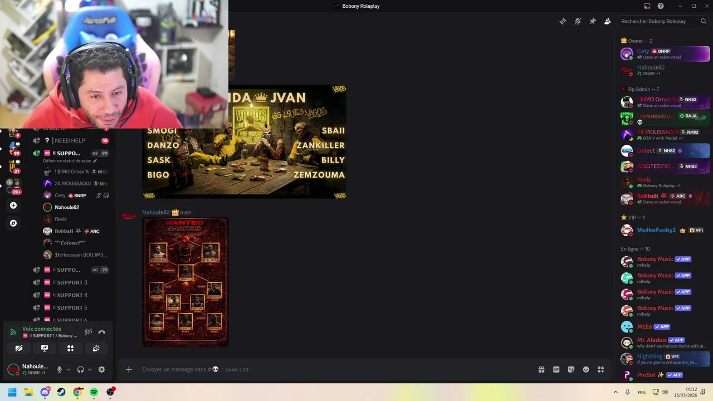This screenshot has width=713, height=401.
Task: Open volume control in system tray
Action: click(x=665, y=392)
